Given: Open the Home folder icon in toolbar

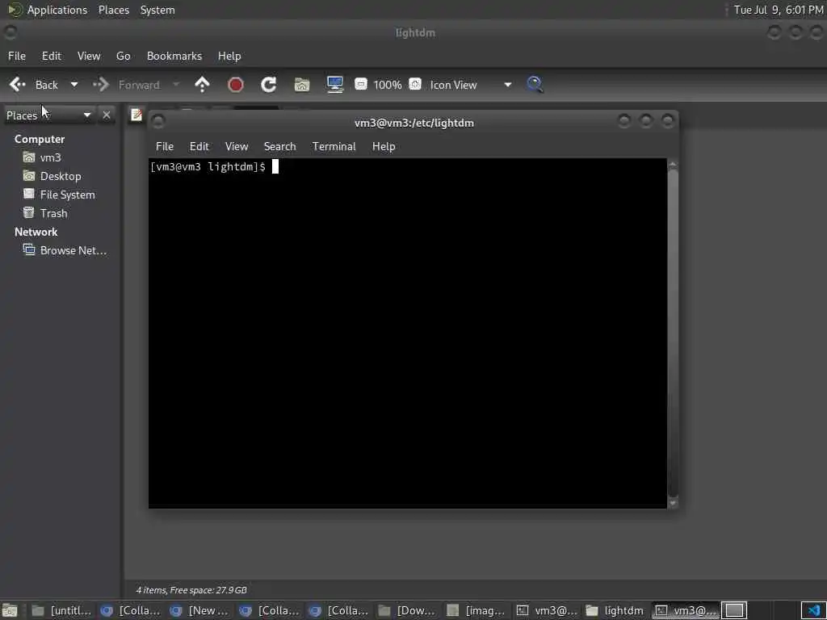Looking at the screenshot, I should [x=302, y=84].
